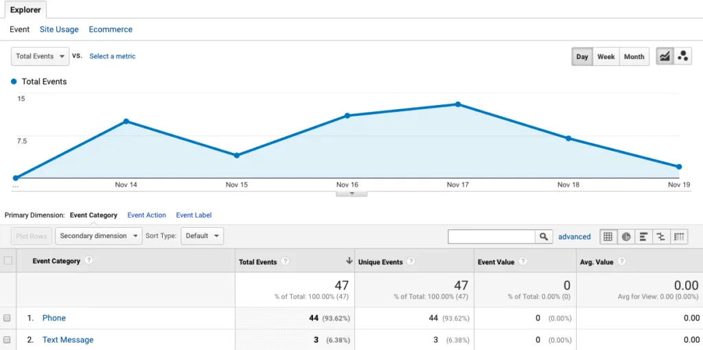Image resolution: width=703 pixels, height=350 pixels.
Task: Switch to motion chart icon
Action: click(683, 56)
